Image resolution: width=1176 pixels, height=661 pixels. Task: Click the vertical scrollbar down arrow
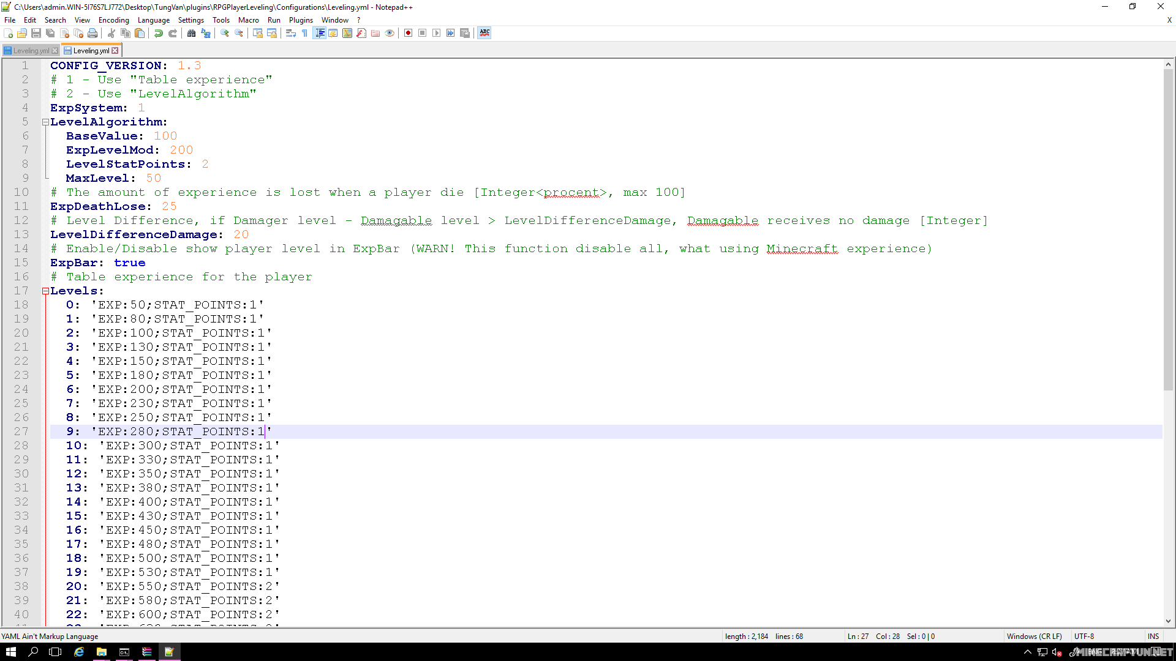pyautogui.click(x=1168, y=621)
